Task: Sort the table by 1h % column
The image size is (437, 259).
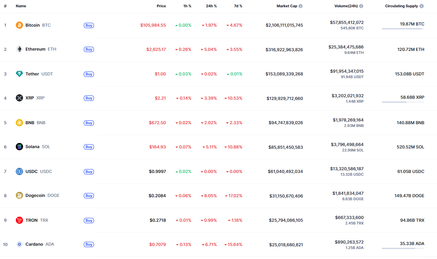Action: 187,6
